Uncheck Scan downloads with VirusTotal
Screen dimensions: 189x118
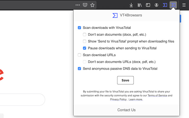tap(79, 28)
